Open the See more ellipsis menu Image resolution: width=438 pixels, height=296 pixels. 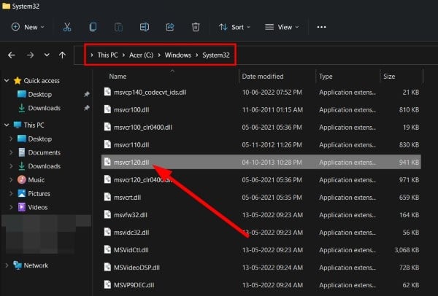(321, 27)
